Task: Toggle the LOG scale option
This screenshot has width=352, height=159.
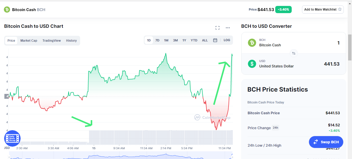Action: [227, 40]
